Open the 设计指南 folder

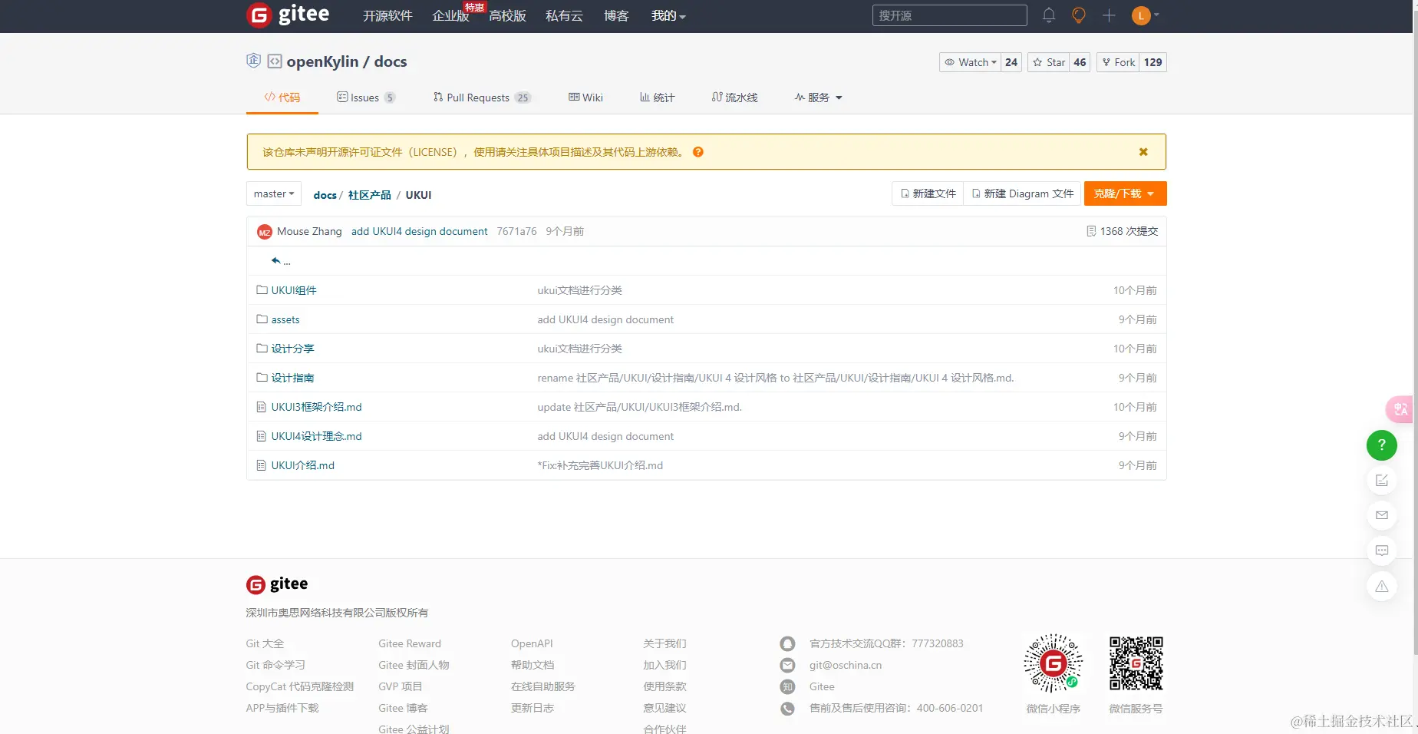[292, 378]
